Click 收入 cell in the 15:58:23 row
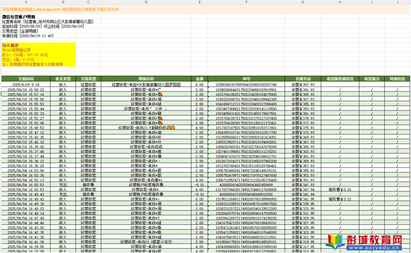 pos(63,90)
